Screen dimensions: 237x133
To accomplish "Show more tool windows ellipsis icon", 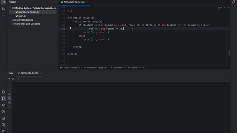I will (3, 15).
